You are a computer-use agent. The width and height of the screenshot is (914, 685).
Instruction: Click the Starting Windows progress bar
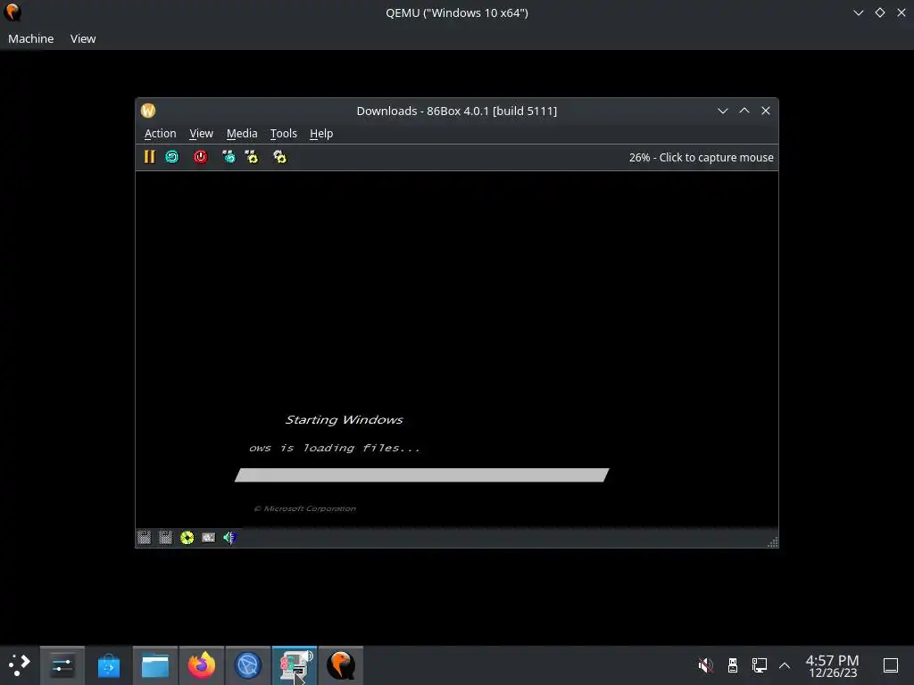click(422, 475)
